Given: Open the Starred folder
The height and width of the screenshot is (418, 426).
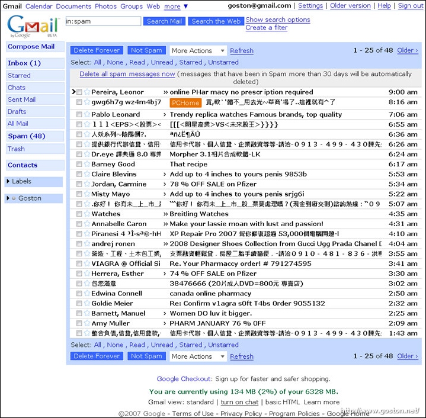Looking at the screenshot, I should tap(19, 75).
